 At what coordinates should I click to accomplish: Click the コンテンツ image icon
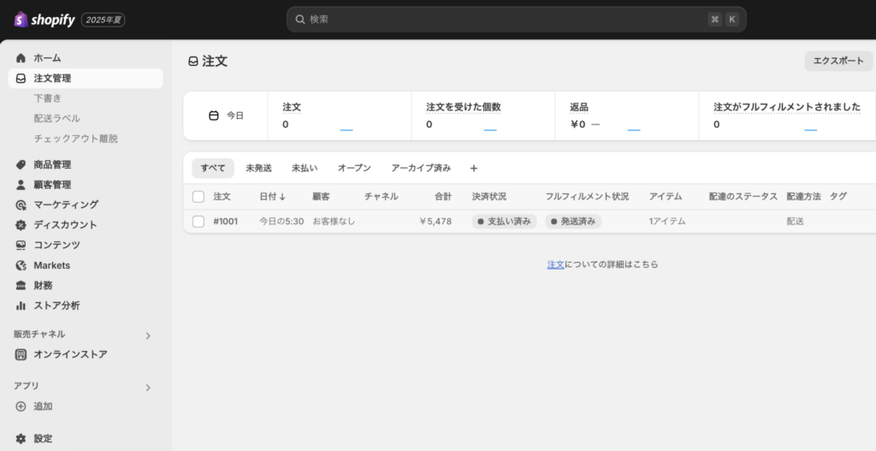21,245
